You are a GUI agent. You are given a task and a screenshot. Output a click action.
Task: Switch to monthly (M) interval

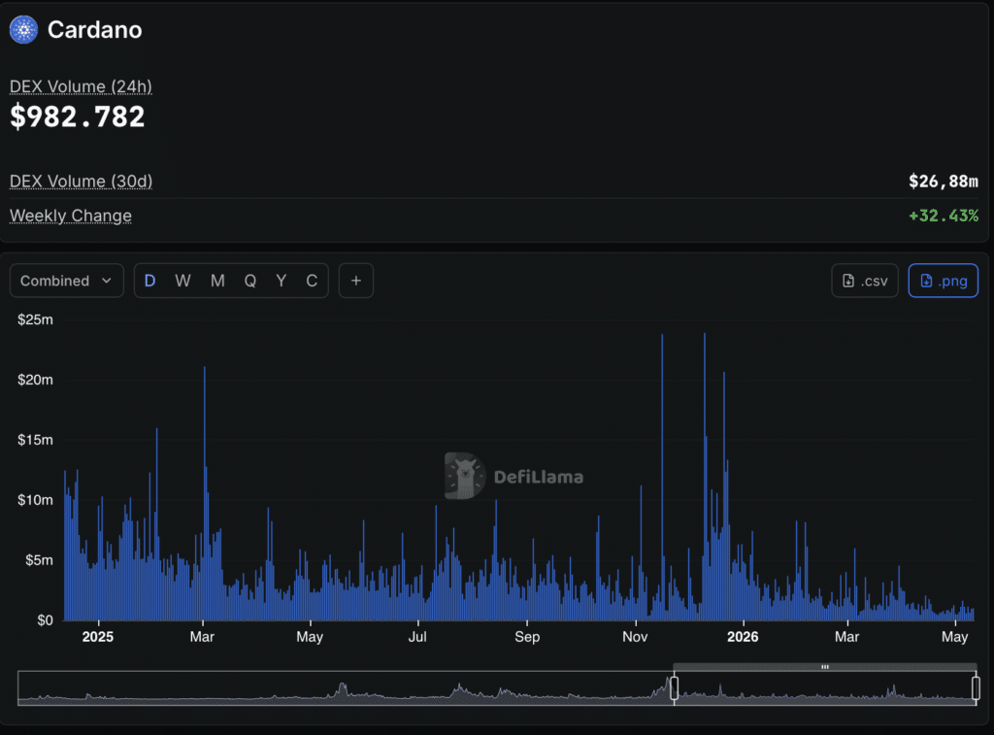(x=217, y=281)
